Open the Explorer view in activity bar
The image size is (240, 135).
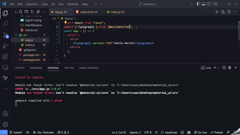[x=5, y=13]
